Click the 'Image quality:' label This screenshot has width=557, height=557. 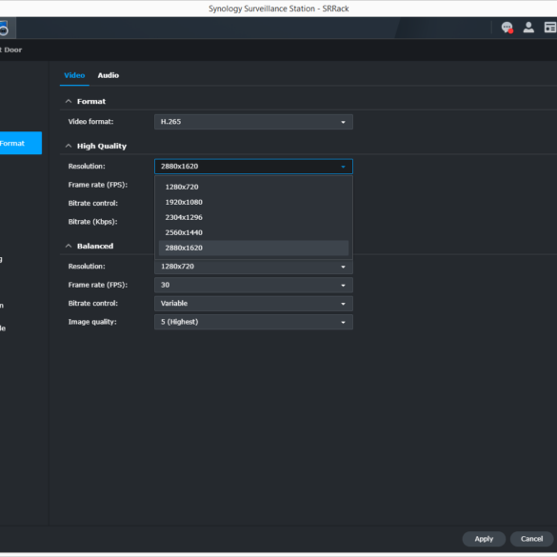tap(92, 322)
